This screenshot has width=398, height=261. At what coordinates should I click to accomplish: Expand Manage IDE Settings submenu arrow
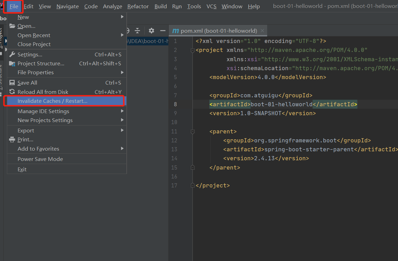tap(122, 111)
